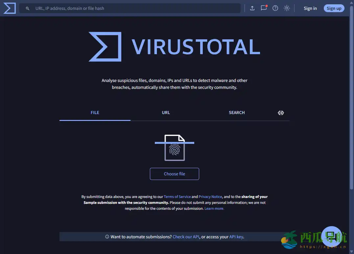Click the Sign up button
The height and width of the screenshot is (254, 354).
334,8
